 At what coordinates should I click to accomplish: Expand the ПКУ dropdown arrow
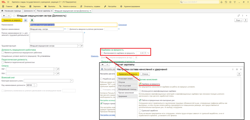(x=55, y=74)
